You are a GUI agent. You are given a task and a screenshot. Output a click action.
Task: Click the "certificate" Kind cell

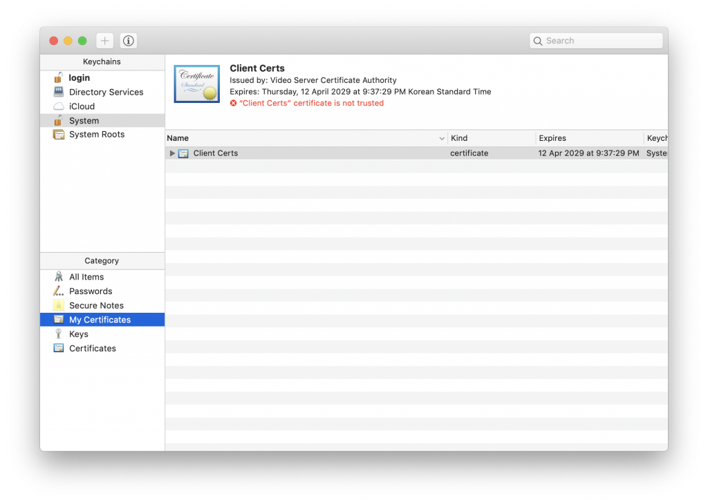pos(469,153)
